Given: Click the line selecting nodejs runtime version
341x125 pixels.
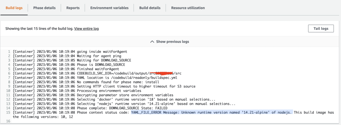Looking at the screenshot, I should [124, 104].
